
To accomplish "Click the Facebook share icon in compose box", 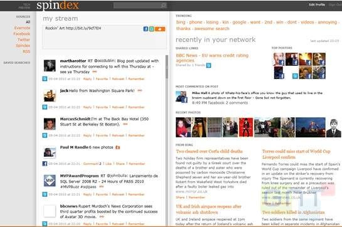I will click(x=146, y=29).
